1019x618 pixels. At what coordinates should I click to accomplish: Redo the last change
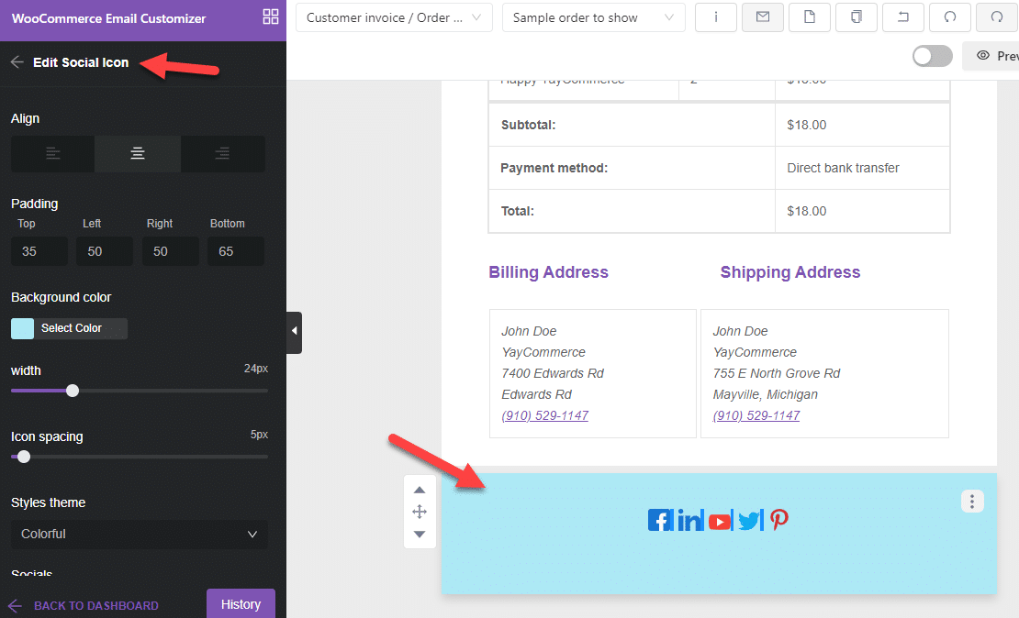click(996, 17)
